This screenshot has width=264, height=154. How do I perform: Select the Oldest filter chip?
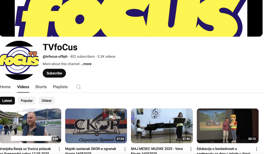[46, 101]
